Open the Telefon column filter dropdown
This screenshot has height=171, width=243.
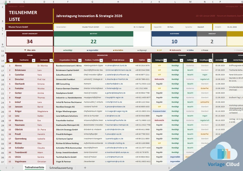click(149, 60)
